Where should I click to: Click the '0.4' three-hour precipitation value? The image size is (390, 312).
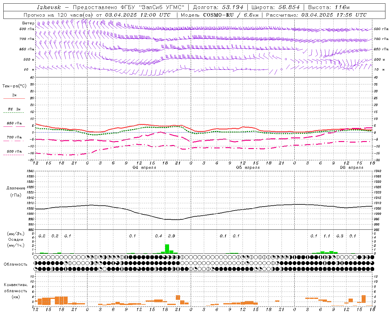158,236
